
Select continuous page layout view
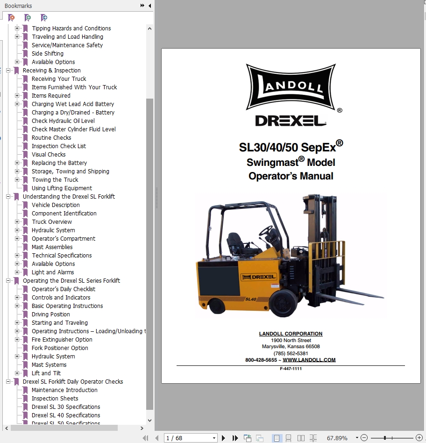tap(288, 438)
